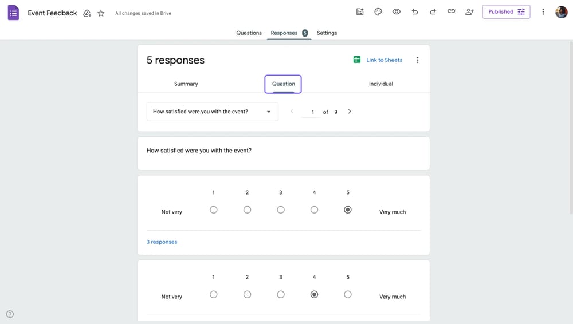573x324 pixels.
Task: Open the Google account avatar
Action: pos(562,12)
